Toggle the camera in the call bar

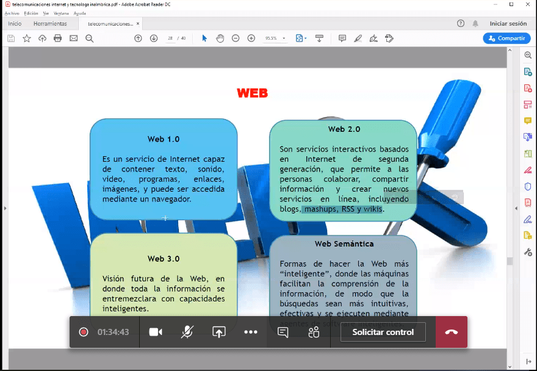point(156,332)
